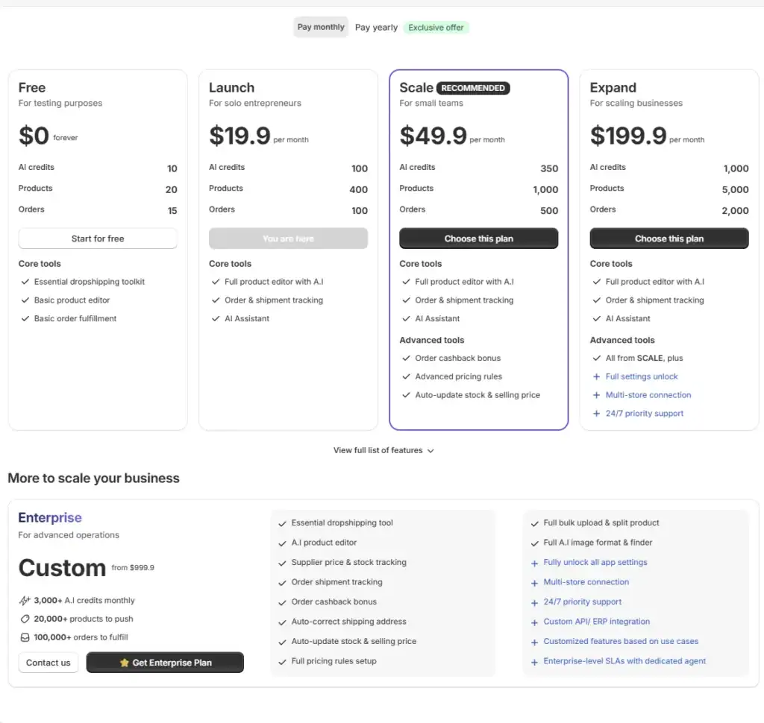Open Custom API/ ERP integration link
Screen dimensions: 764x723
tap(596, 621)
